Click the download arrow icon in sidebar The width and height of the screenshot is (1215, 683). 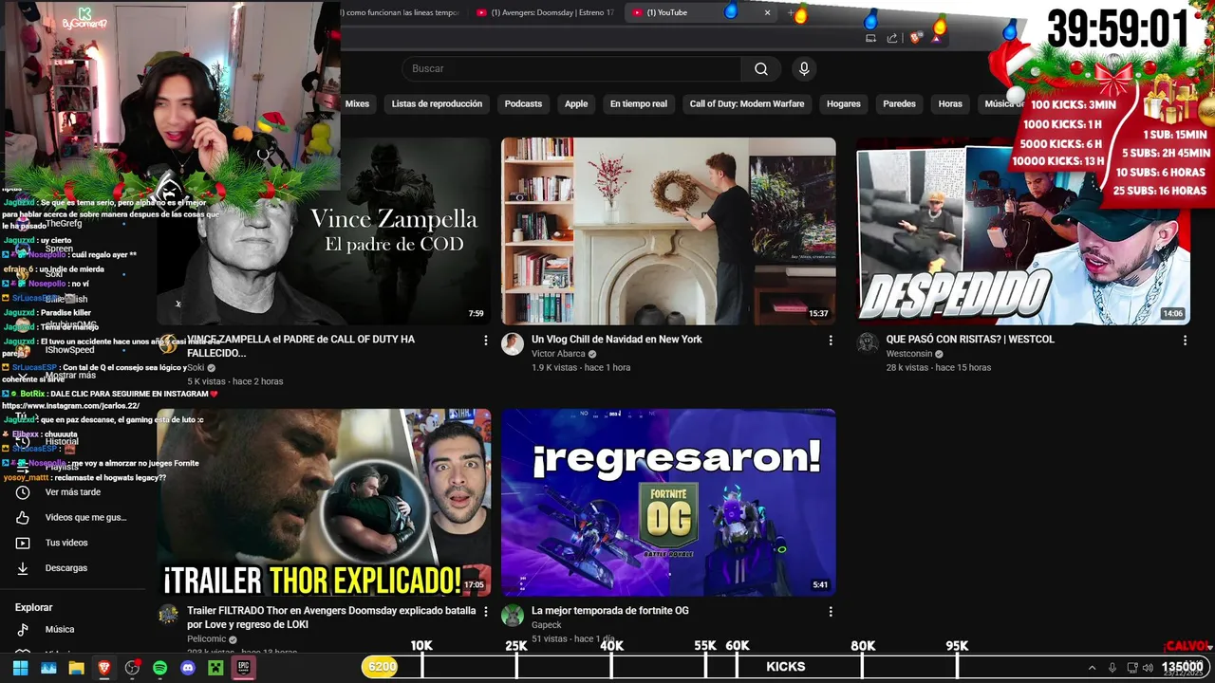(23, 568)
